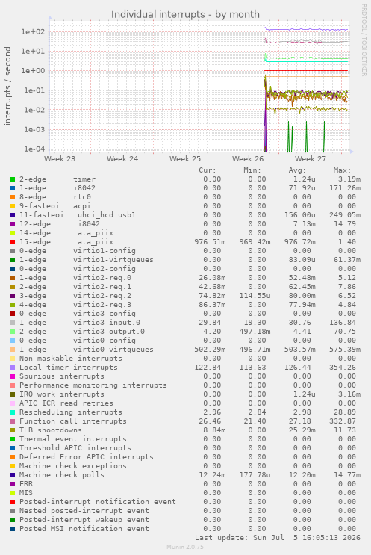The width and height of the screenshot is (371, 555).
Task: Click the red swatch beside 15-edge ata_piix
Action: [13, 242]
